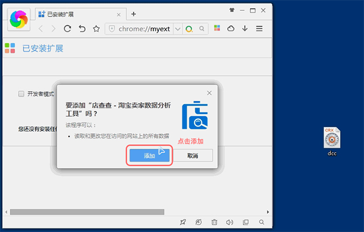
Task: Toggle the speaker mute icon in status bar
Action: tap(230, 222)
